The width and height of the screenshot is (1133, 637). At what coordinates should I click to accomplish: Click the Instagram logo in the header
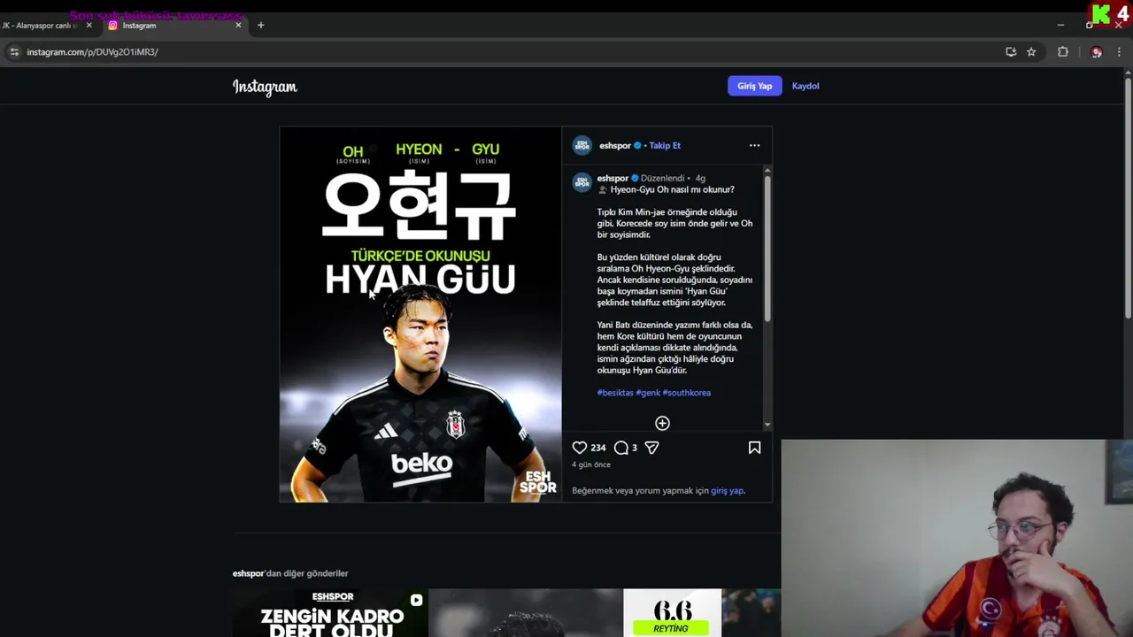pyautogui.click(x=265, y=87)
